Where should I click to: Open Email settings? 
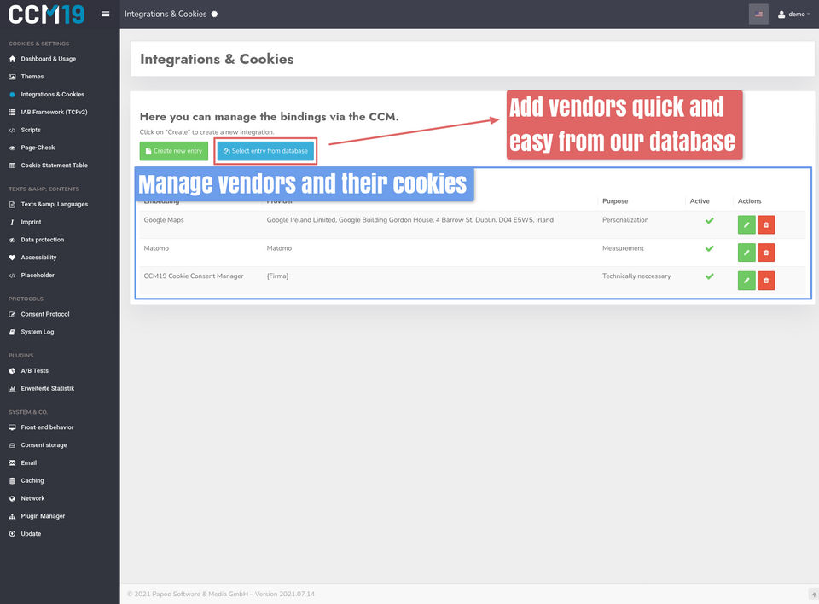29,463
